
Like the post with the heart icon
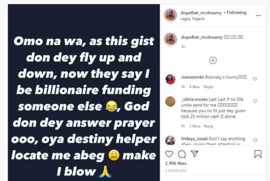coord(169,154)
